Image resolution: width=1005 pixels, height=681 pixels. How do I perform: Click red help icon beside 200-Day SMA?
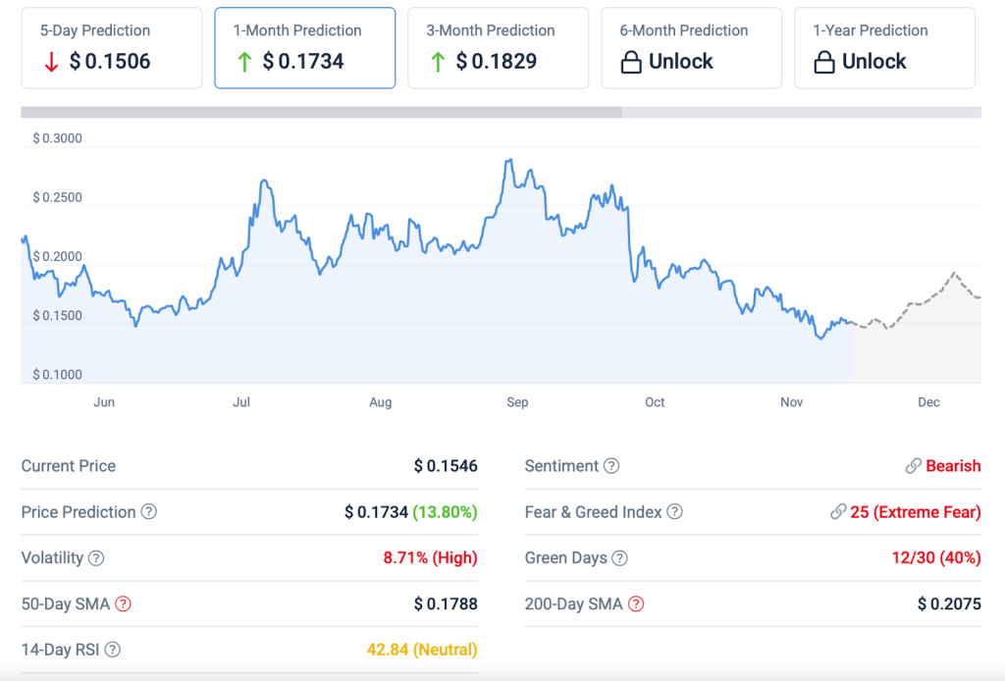pos(636,604)
